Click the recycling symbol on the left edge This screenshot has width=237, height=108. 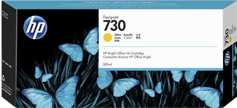point(3,78)
